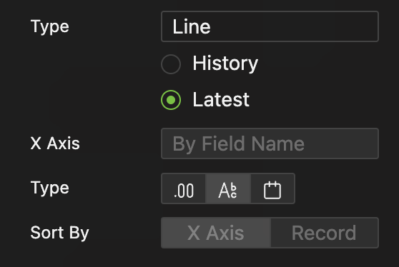Select the calendar date axis type icon
399x267 pixels.
[272, 188]
